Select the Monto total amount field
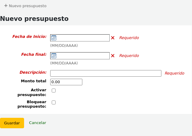Image resolution: width=192 pixels, height=136 pixels. pos(66,82)
